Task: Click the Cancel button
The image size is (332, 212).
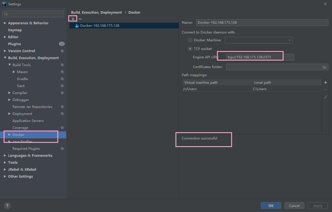Action: pos(294,206)
